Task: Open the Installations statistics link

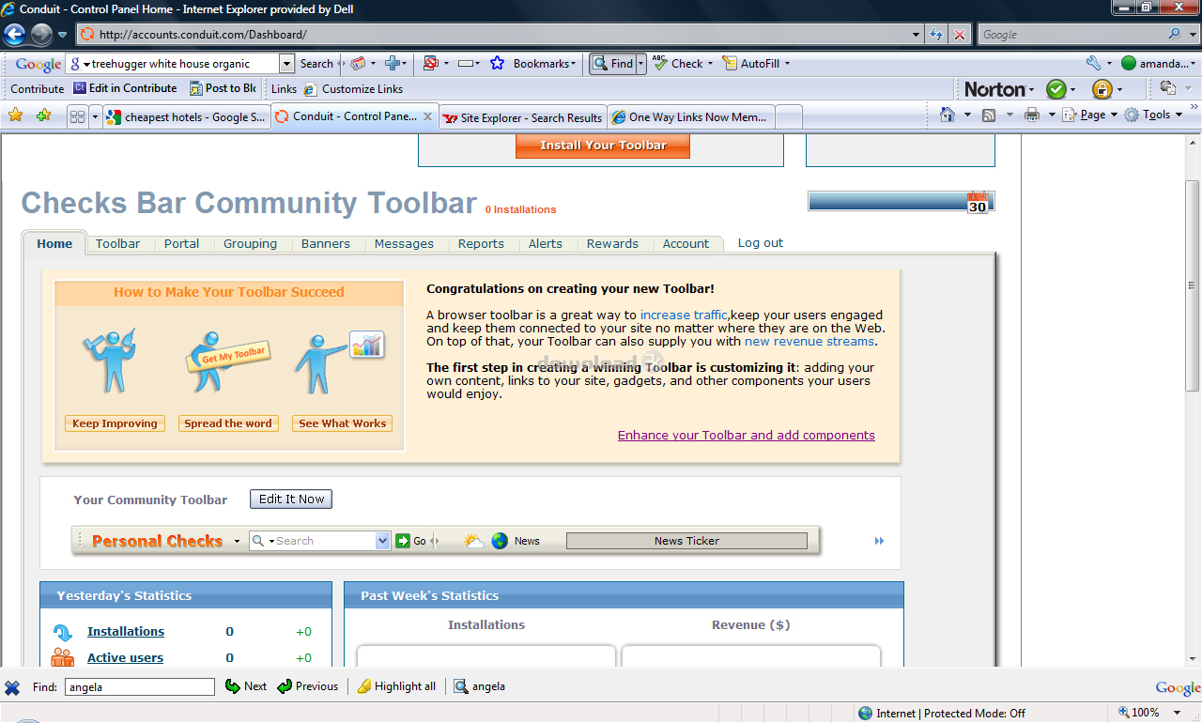Action: (126, 632)
